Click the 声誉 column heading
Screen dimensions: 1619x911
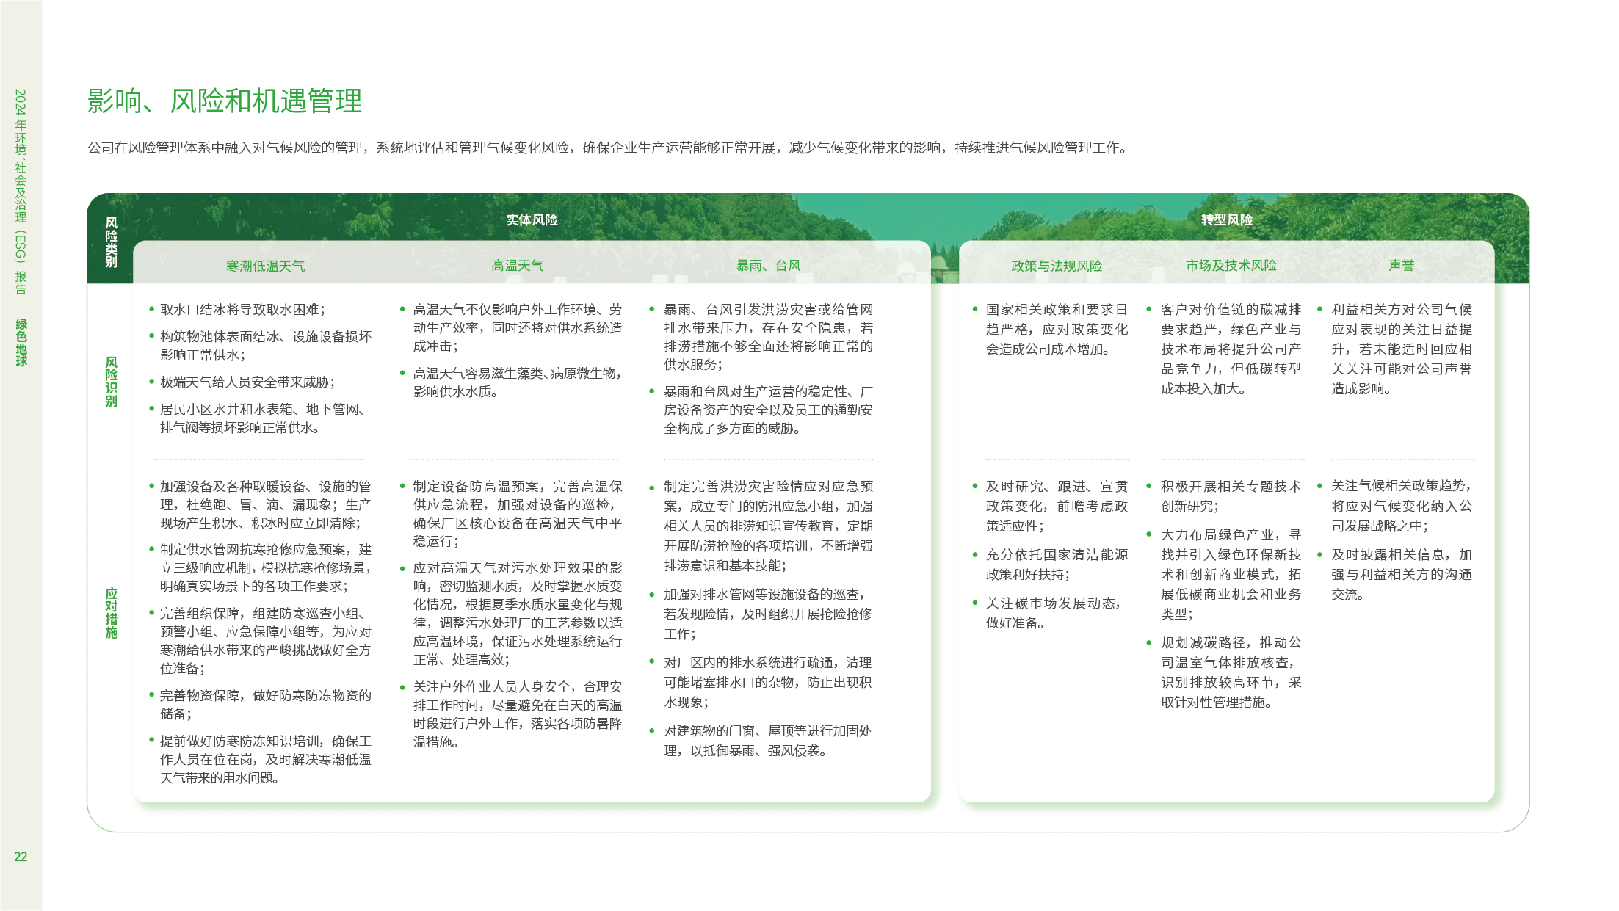click(1401, 266)
